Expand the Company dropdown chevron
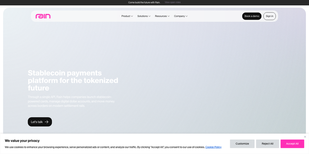 tap(187, 16)
